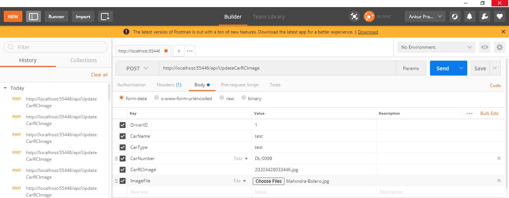The image size is (509, 198).
Task: Open manage environments gear icon
Action: click(x=499, y=47)
